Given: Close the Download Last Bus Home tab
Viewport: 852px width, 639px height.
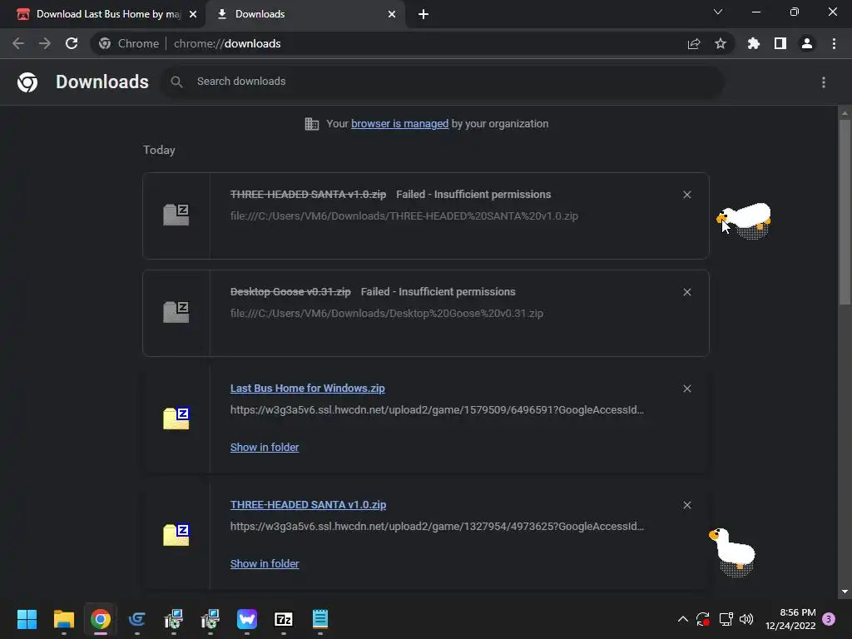Looking at the screenshot, I should click(193, 15).
